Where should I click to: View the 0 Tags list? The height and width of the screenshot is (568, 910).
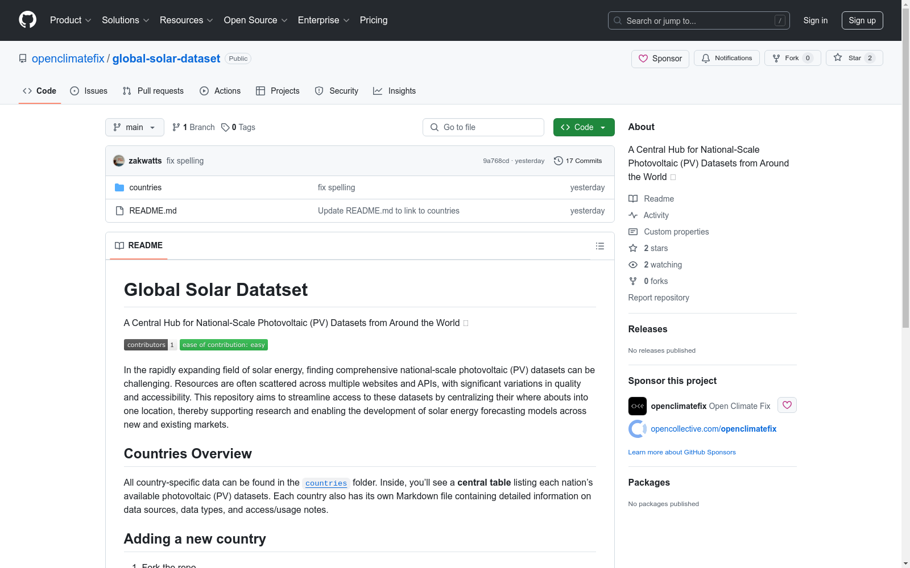(x=238, y=127)
